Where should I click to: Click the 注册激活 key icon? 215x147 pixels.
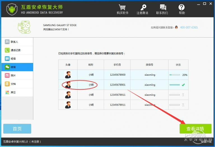[x=143, y=7]
